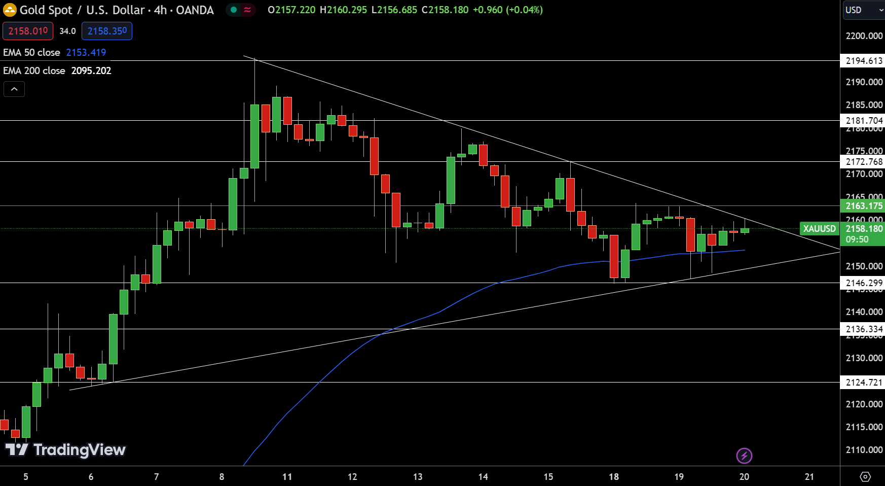Open chart settings hexagon gear icon
This screenshot has width=885, height=486.
coord(865,477)
